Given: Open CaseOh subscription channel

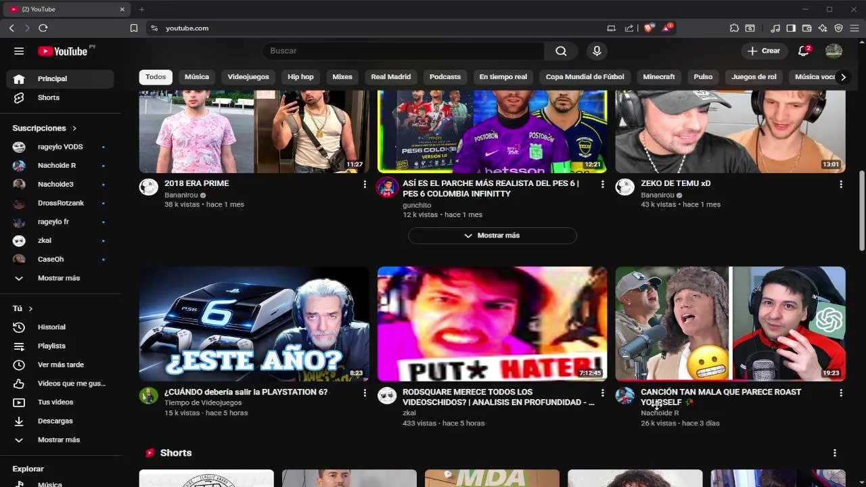Looking at the screenshot, I should 60,259.
